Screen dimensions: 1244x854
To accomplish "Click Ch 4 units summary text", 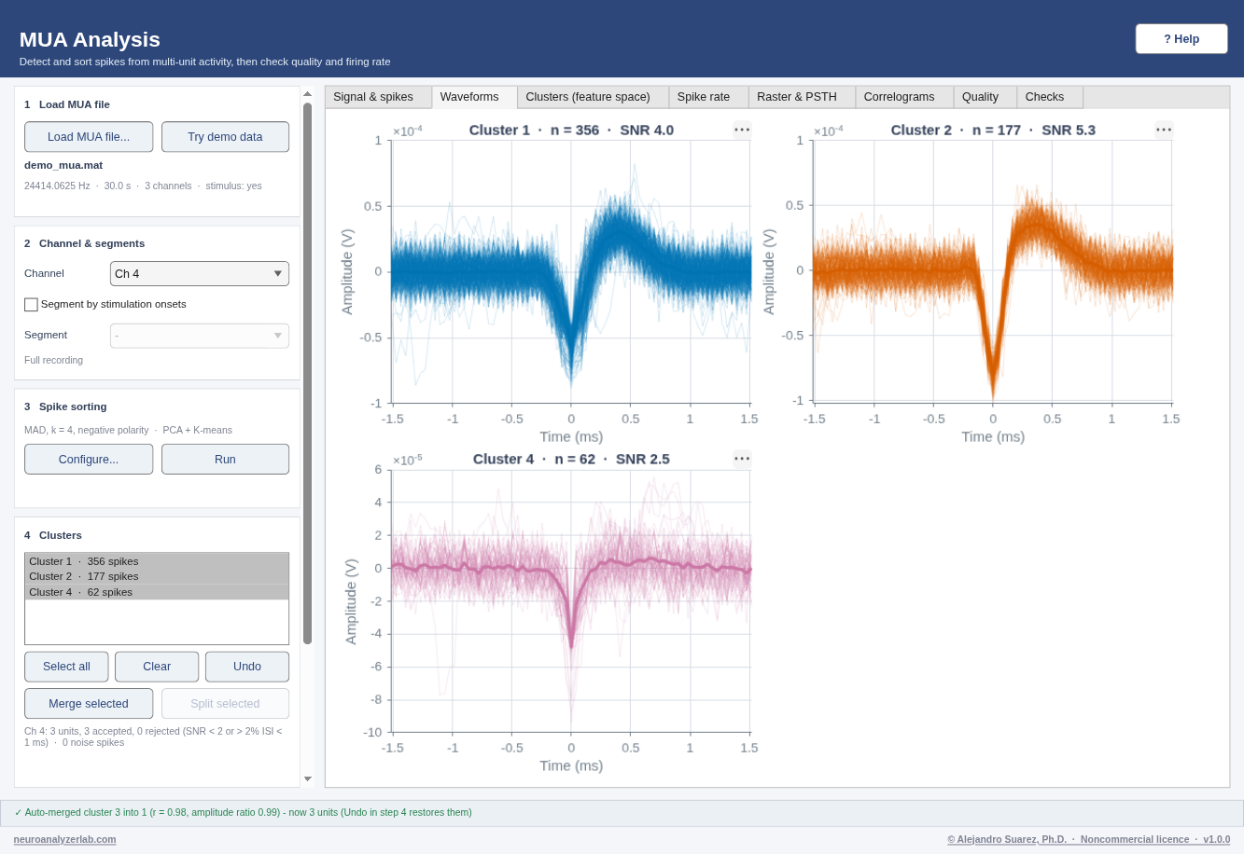I will click(x=153, y=737).
